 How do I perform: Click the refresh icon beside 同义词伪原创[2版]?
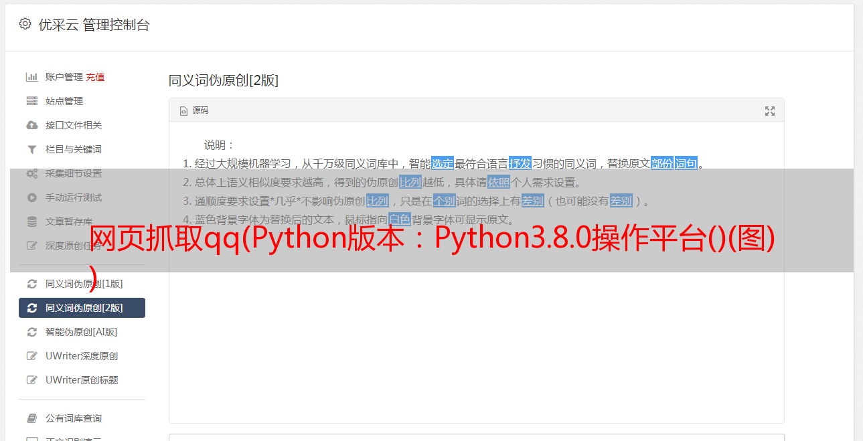tap(31, 308)
